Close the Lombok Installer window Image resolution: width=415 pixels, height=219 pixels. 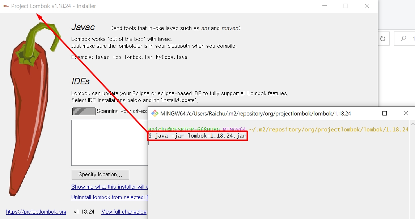[367, 6]
